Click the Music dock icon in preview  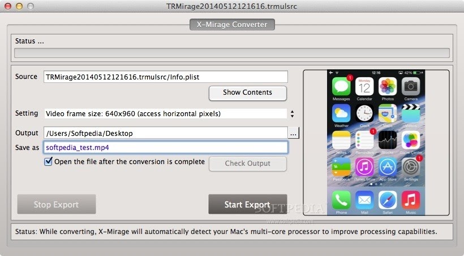click(x=411, y=200)
